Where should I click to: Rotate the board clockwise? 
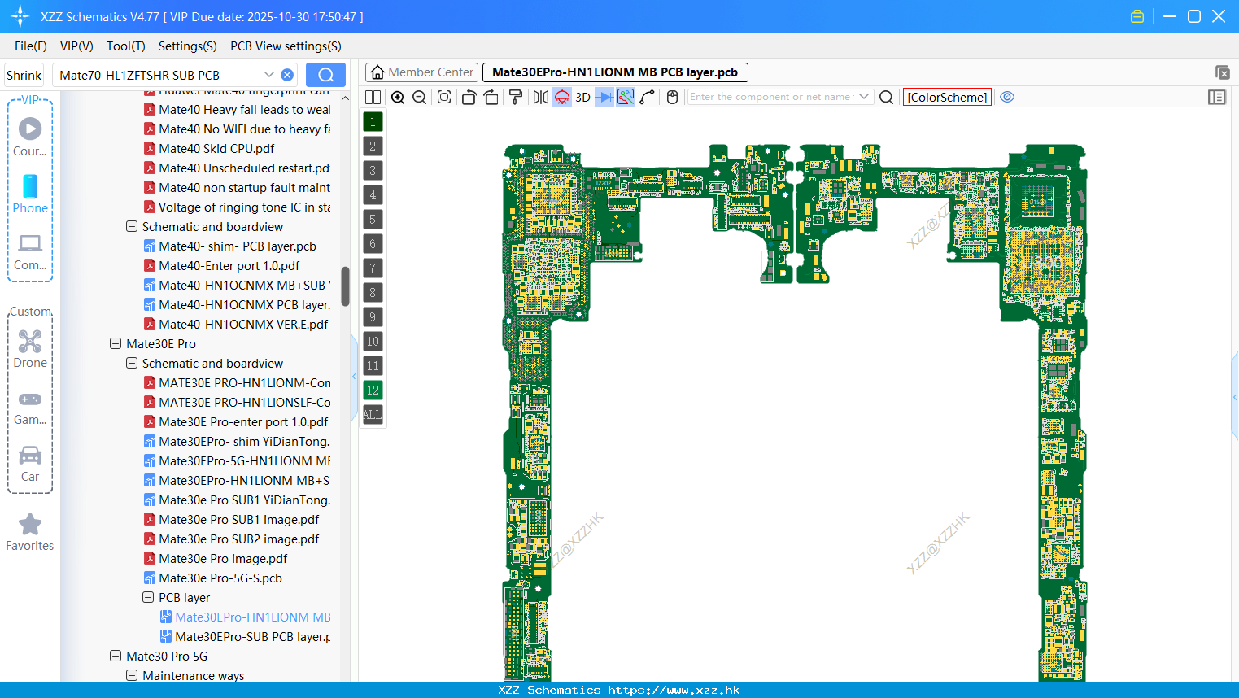491,97
